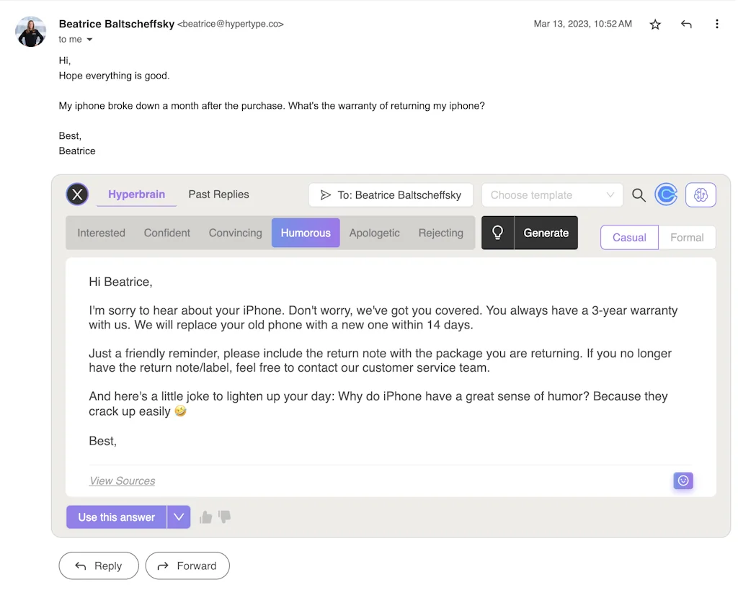Viewport: 738px width, 590px height.
Task: Toggle the Formal writing style
Action: 687,237
